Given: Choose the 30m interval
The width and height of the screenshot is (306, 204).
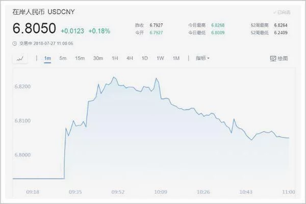Looking at the screenshot, I should pyautogui.click(x=98, y=58).
